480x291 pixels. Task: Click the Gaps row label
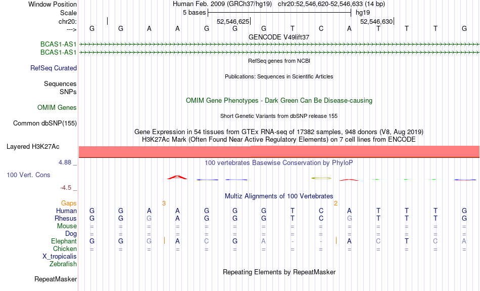(x=69, y=203)
